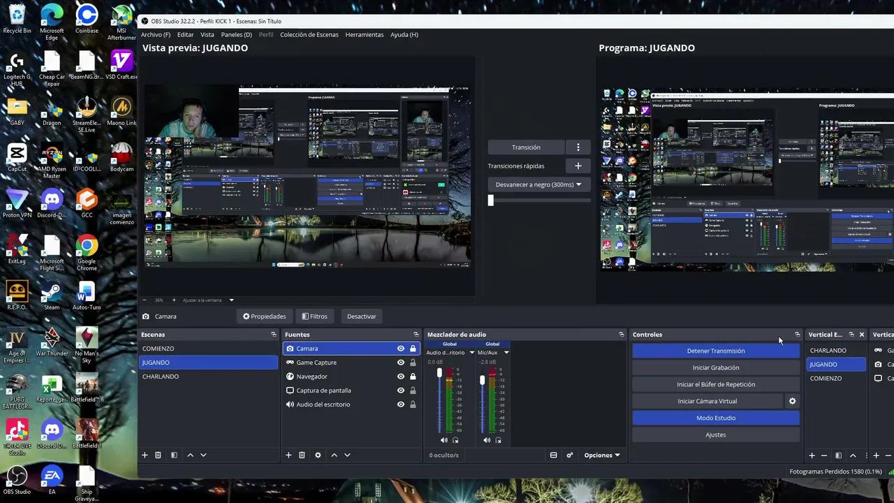Viewport: 894px width, 503px height.
Task: Hide the Navegador source
Action: pos(401,377)
